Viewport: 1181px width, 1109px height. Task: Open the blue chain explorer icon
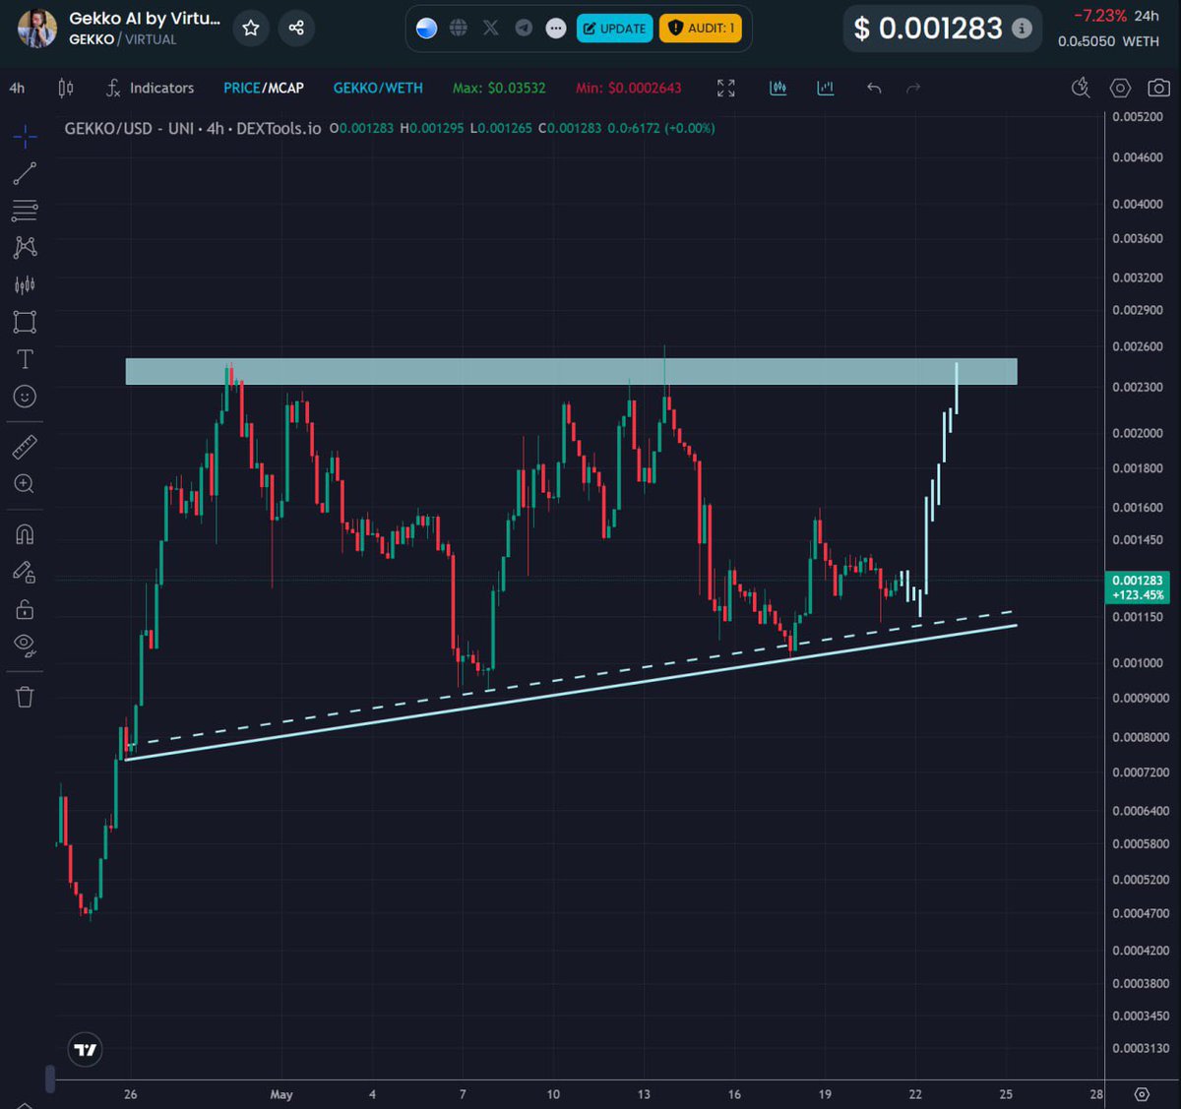(x=426, y=29)
